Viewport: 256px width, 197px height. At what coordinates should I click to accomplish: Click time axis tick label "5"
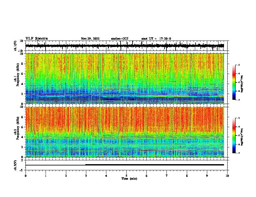[x=126, y=176]
